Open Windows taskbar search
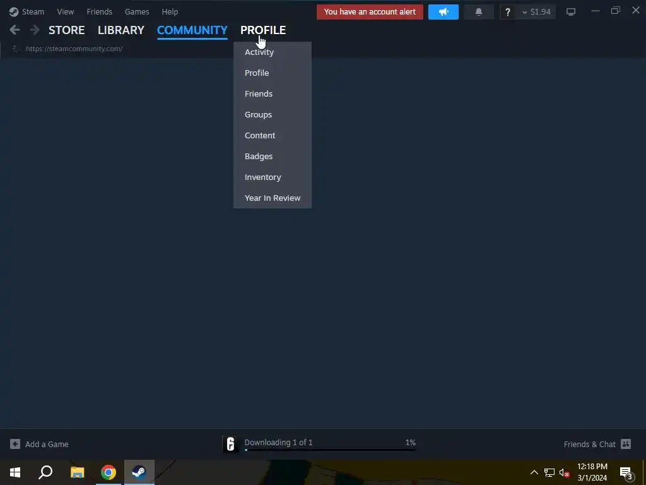646x485 pixels. point(45,472)
